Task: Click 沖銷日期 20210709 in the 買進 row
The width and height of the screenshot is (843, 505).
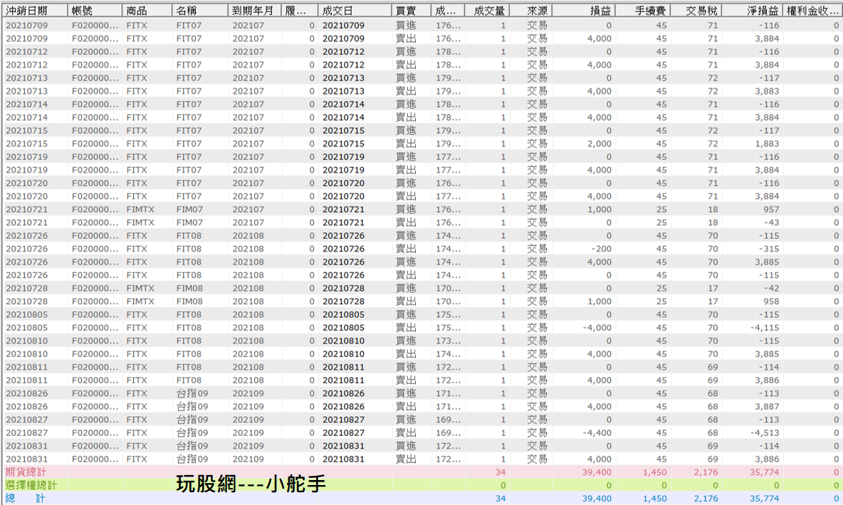Action: point(26,26)
